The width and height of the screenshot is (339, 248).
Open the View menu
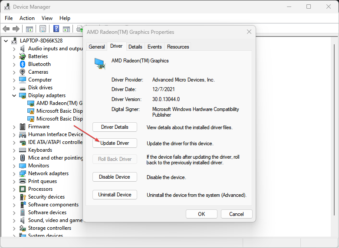point(47,18)
